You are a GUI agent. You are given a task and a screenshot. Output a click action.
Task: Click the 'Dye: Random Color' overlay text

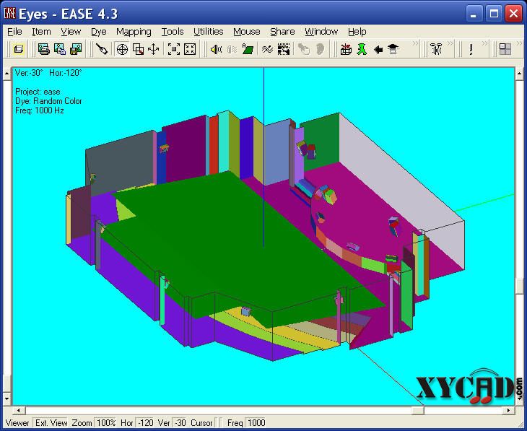48,101
